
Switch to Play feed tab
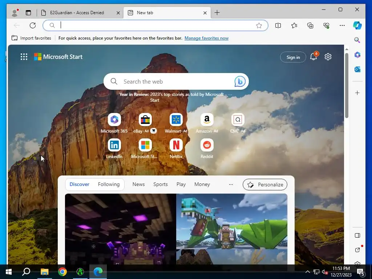[181, 184]
